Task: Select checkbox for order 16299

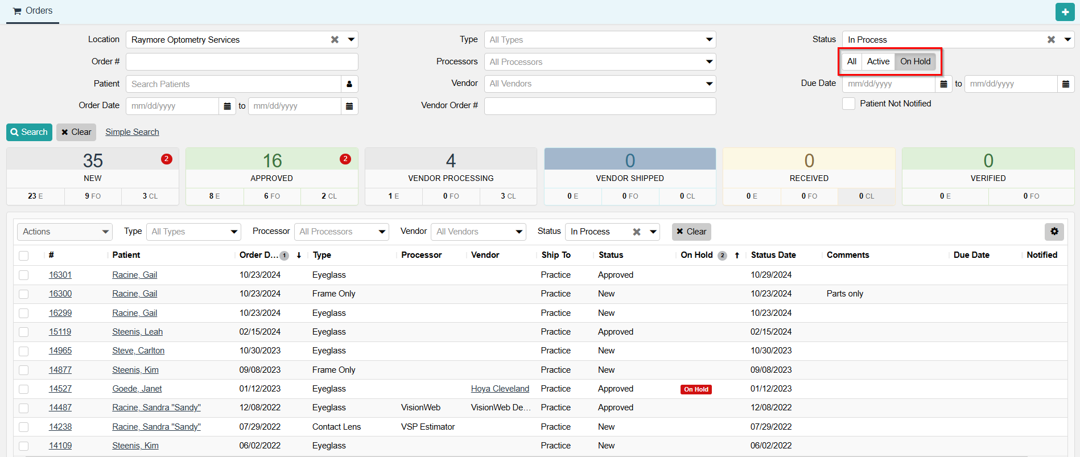Action: point(23,313)
